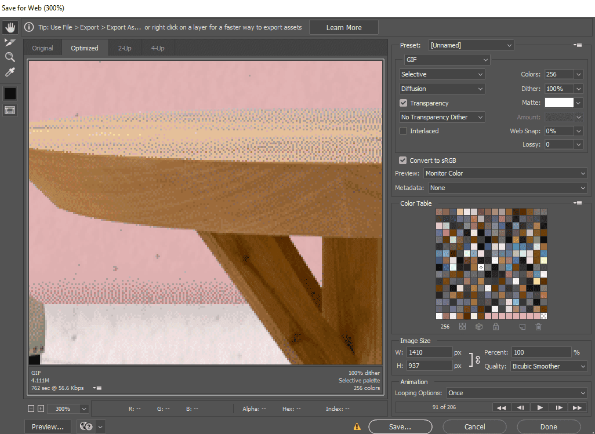The width and height of the screenshot is (595, 434).
Task: Lock selected color in color table
Action: point(495,327)
